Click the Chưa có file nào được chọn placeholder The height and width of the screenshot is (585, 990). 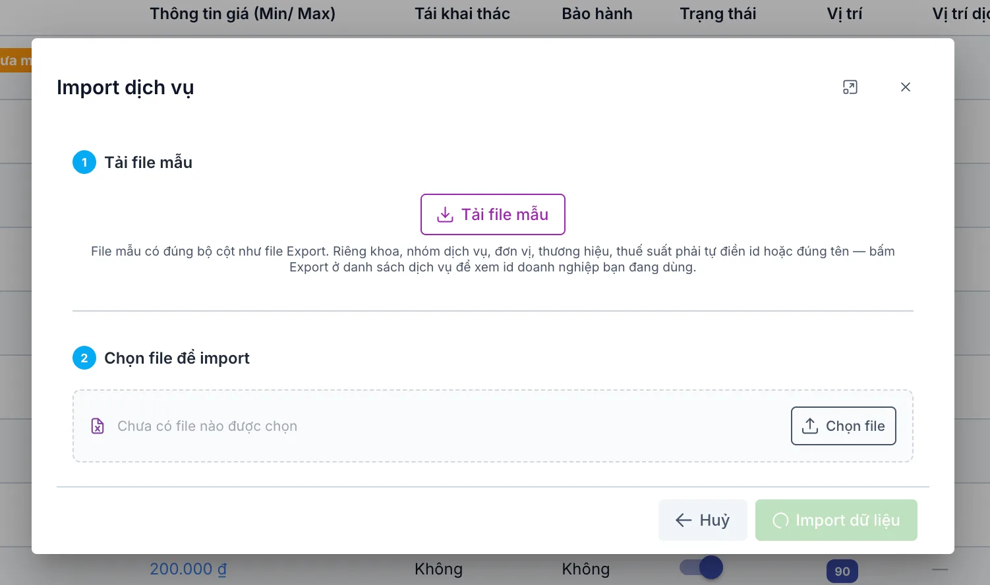(x=207, y=426)
